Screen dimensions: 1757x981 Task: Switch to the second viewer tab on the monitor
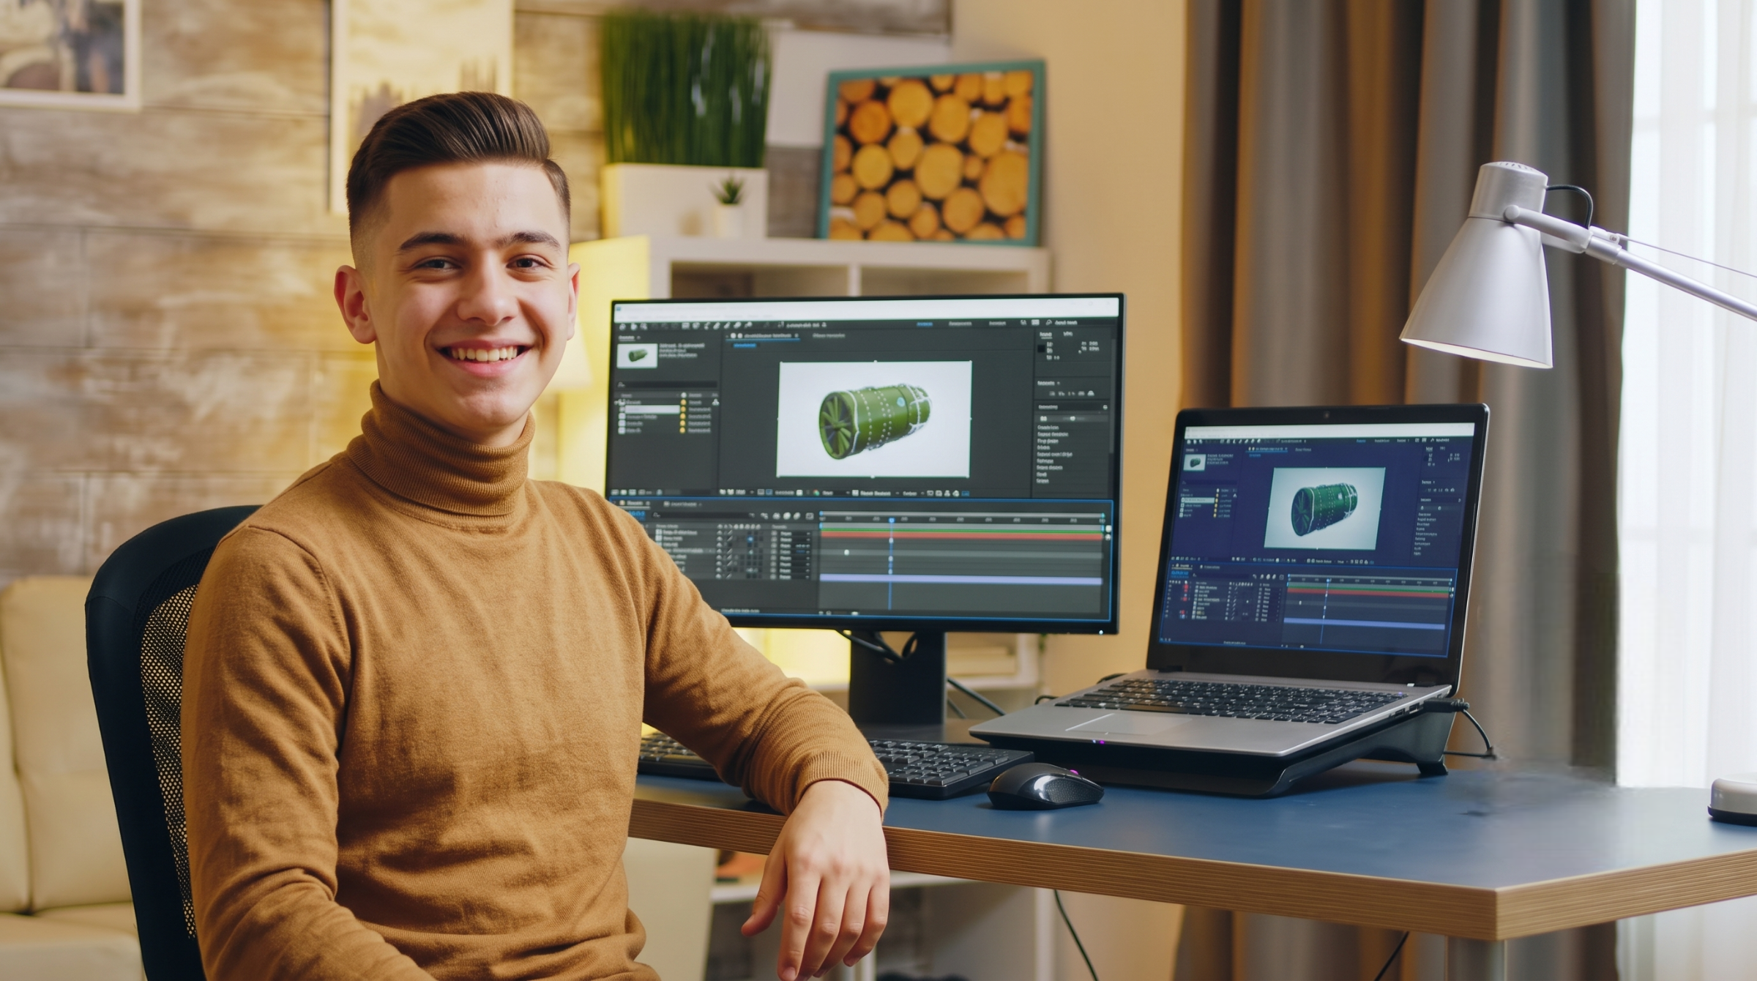[829, 335]
